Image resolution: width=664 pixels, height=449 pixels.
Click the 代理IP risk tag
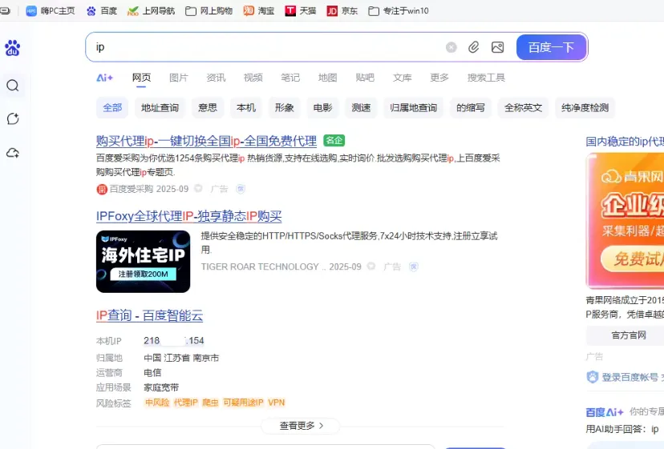[186, 403]
